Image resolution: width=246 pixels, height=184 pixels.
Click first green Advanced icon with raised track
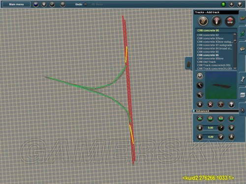coord(200,119)
